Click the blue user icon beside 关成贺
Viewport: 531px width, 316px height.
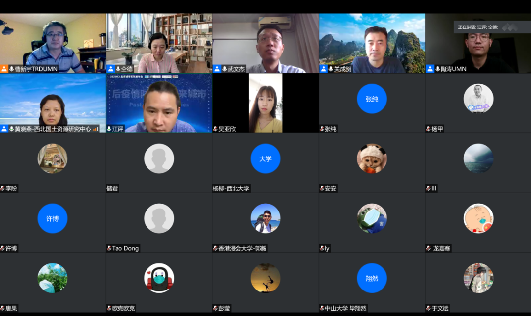(x=324, y=69)
